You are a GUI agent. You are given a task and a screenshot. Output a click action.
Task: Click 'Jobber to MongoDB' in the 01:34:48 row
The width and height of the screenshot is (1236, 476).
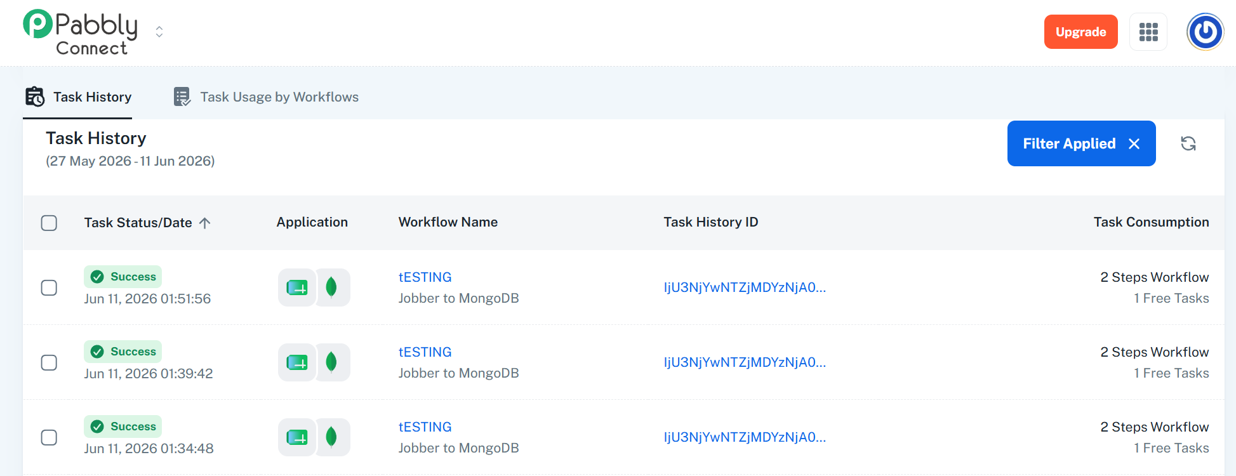pos(458,448)
